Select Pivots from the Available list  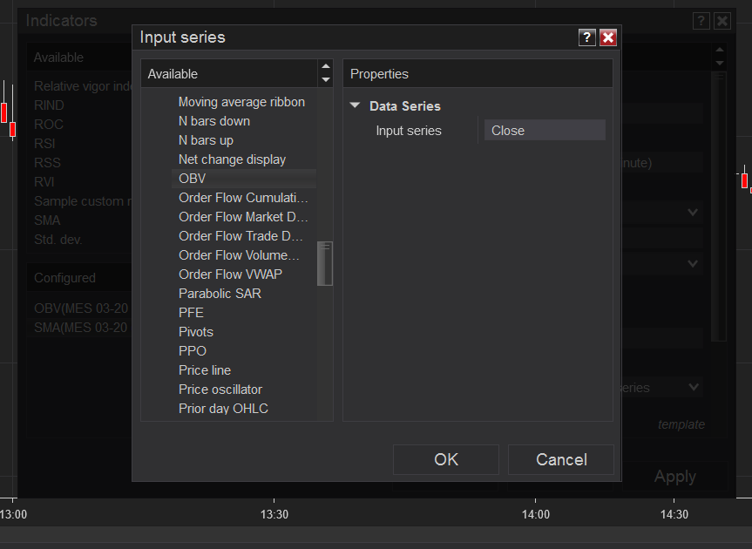196,332
